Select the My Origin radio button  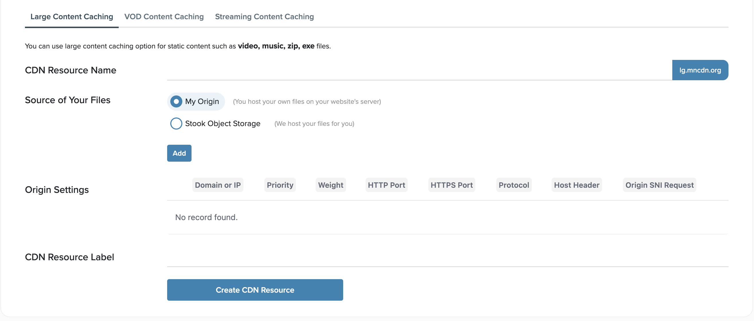(176, 101)
